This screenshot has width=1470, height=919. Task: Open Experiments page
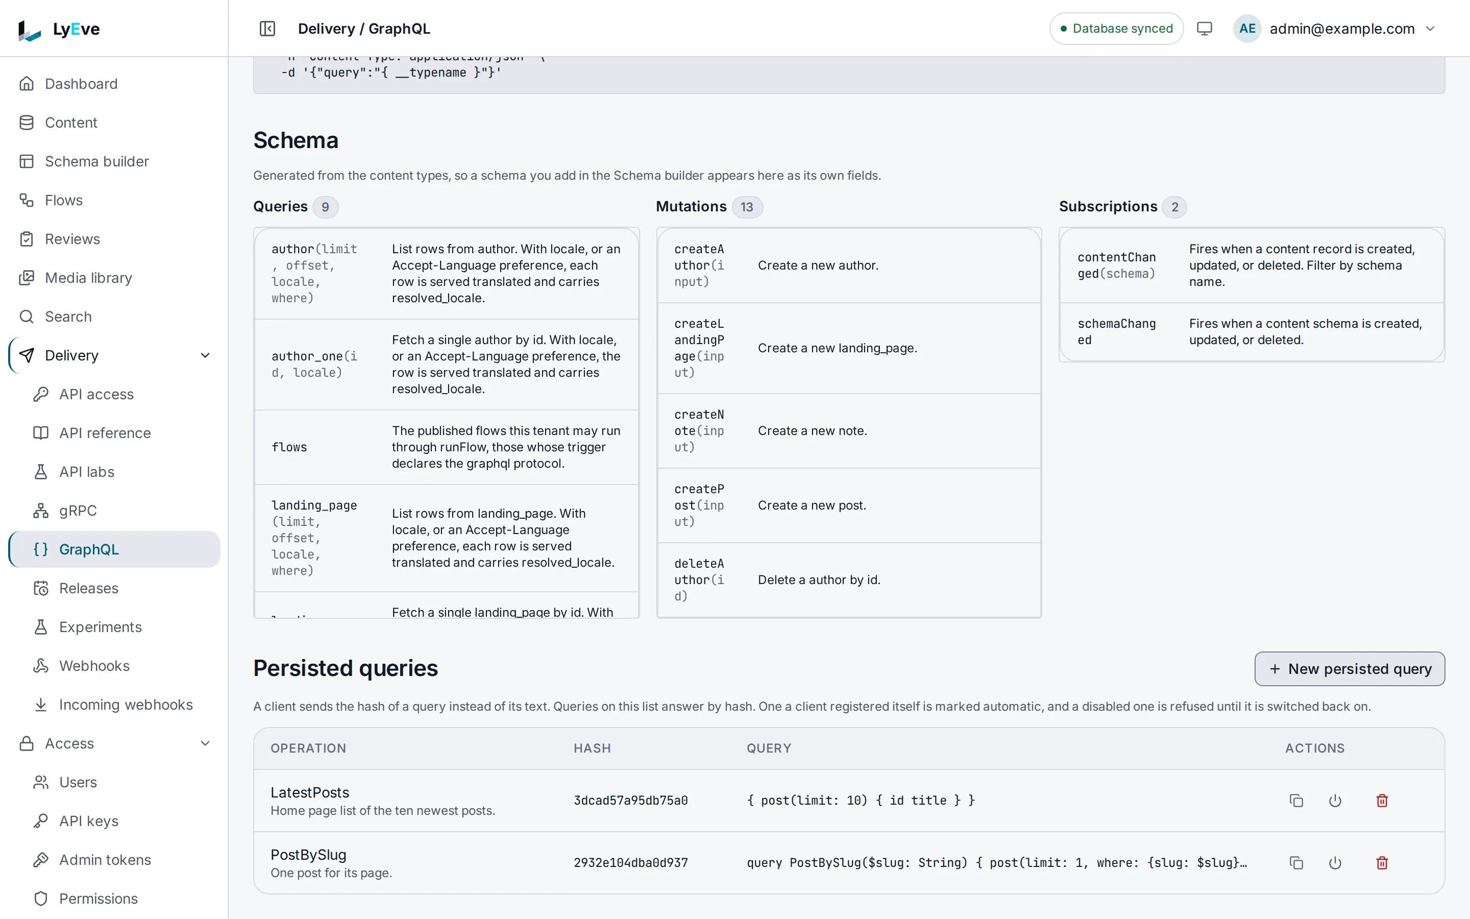[x=114, y=627]
